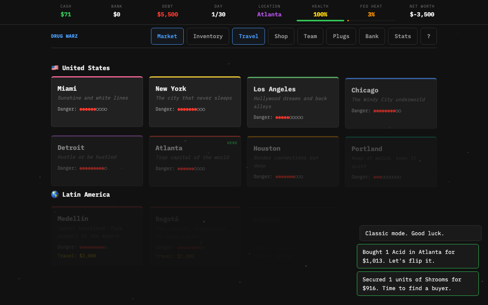Screen dimensions: 488x305
Task: Open the Bank tab
Action: [372, 36]
